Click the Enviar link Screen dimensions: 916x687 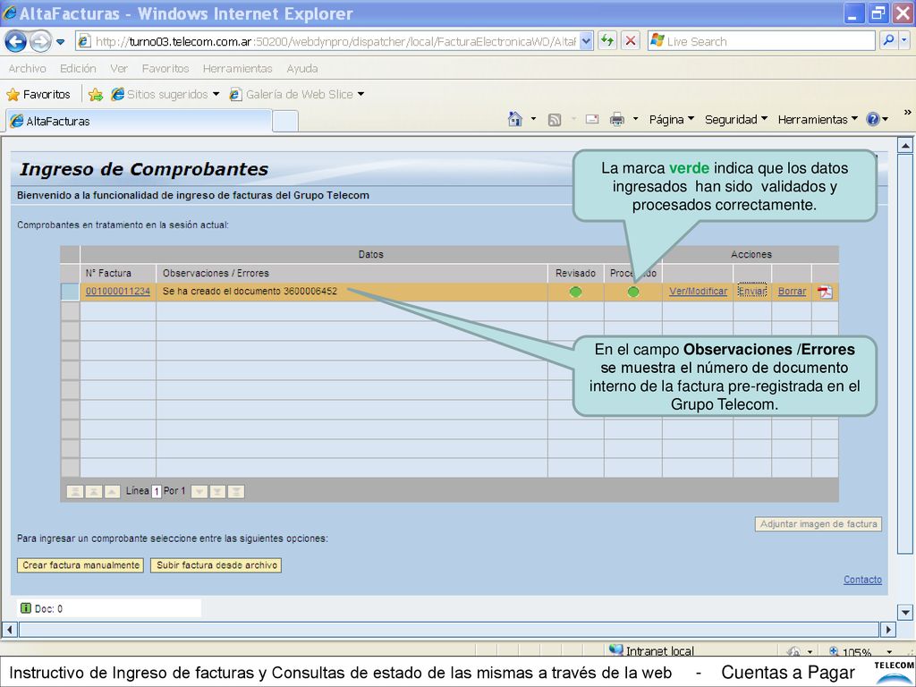pyautogui.click(x=752, y=291)
